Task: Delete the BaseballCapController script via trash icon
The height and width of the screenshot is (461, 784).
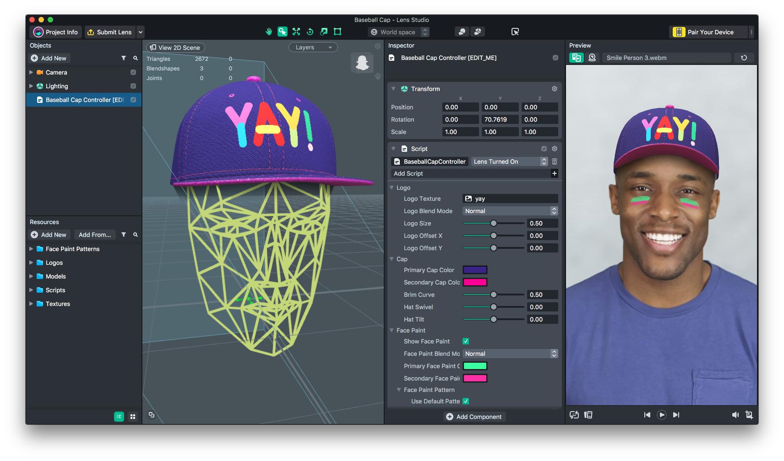Action: [x=554, y=161]
